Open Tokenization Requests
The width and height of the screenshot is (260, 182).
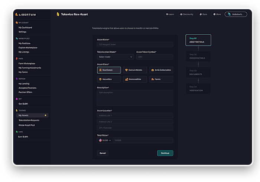(29, 120)
